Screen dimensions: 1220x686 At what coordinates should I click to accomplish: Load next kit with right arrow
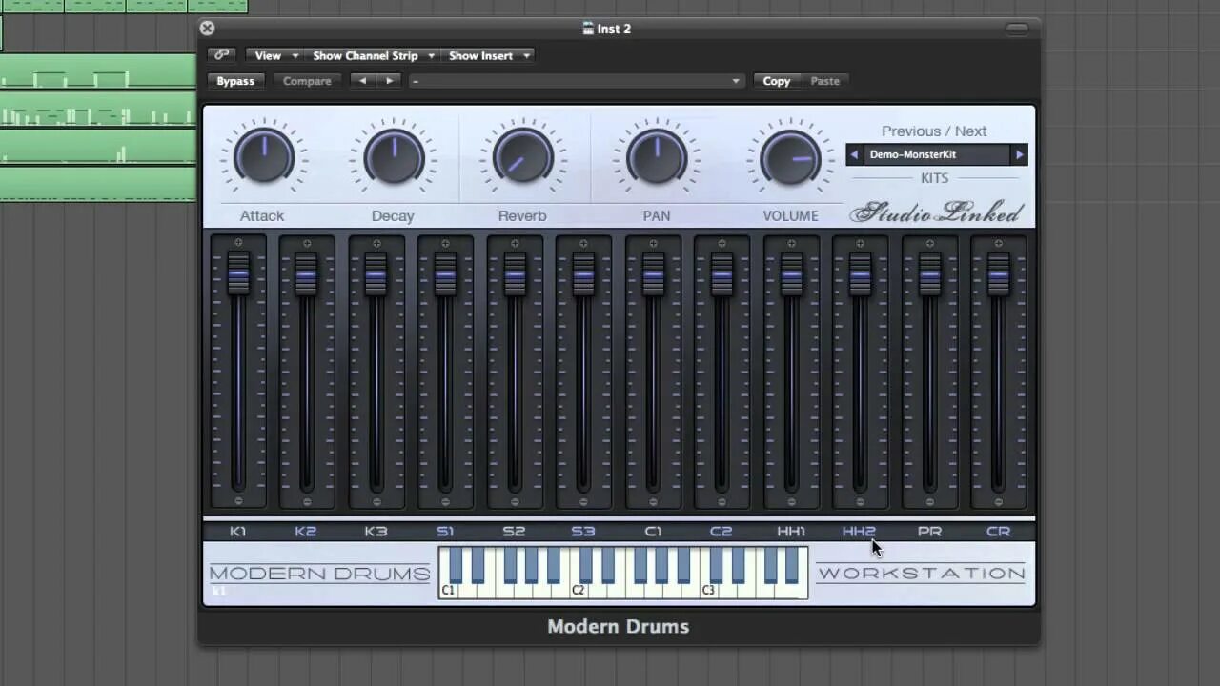click(1019, 154)
